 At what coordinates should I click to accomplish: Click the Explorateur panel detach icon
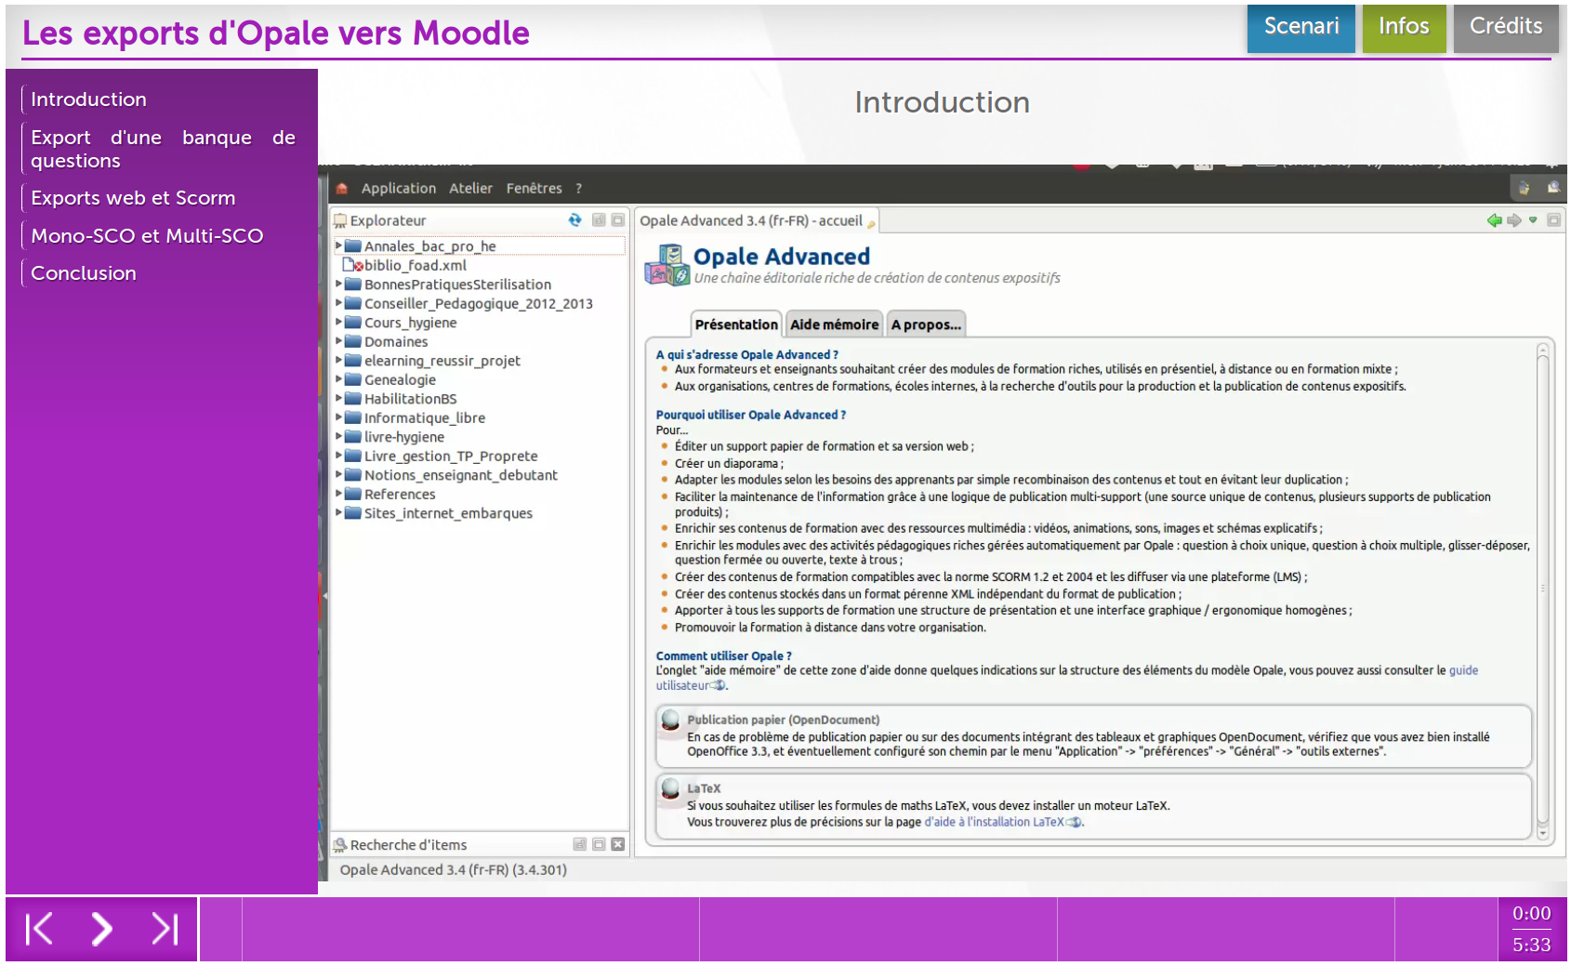pyautogui.click(x=600, y=220)
